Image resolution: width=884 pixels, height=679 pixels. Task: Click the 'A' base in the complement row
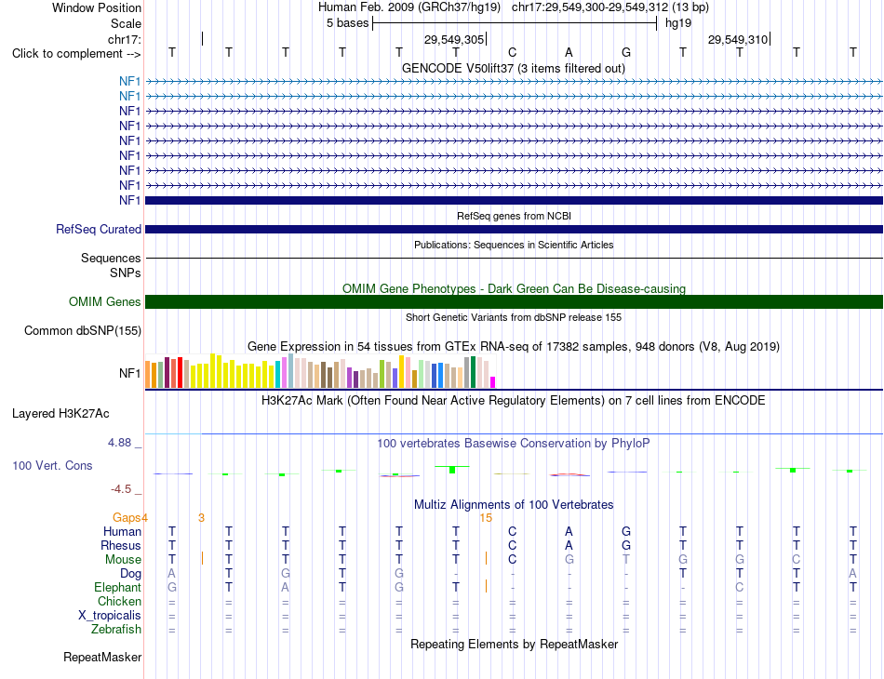point(569,52)
